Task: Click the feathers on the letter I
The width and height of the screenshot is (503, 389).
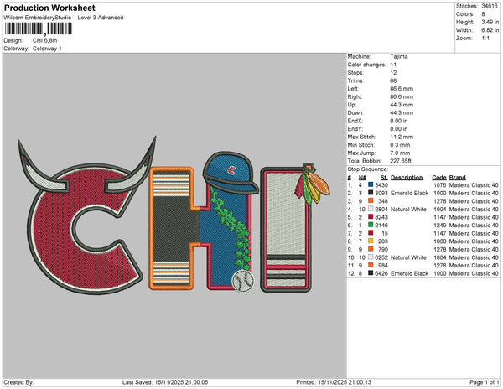Action: (312, 184)
